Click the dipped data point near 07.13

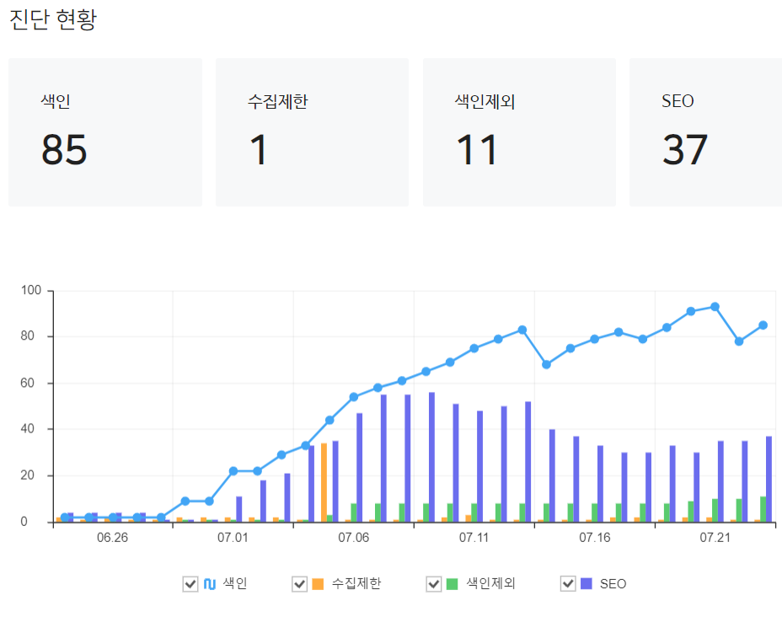548,364
